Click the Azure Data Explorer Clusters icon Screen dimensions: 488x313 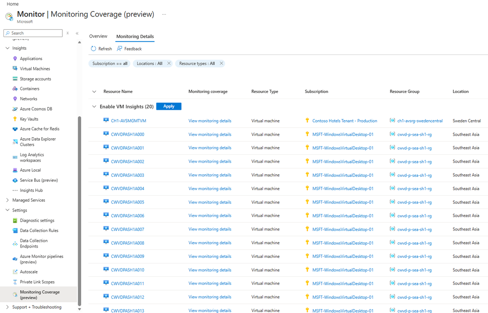(15, 142)
